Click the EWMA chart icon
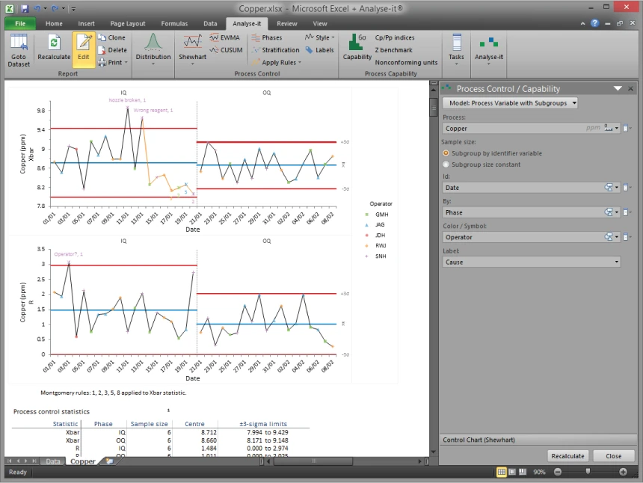The height and width of the screenshot is (483, 643). tap(224, 37)
